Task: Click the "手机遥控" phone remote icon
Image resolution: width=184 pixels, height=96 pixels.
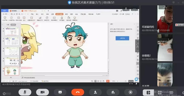Action: pos(62,19)
